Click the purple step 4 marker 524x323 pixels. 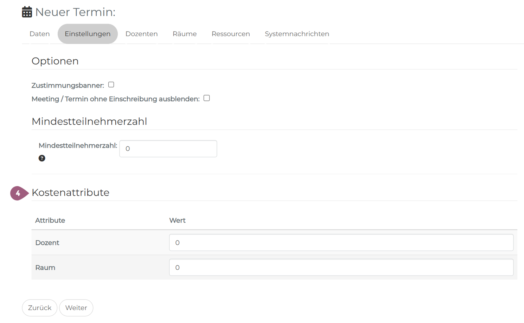pos(18,193)
